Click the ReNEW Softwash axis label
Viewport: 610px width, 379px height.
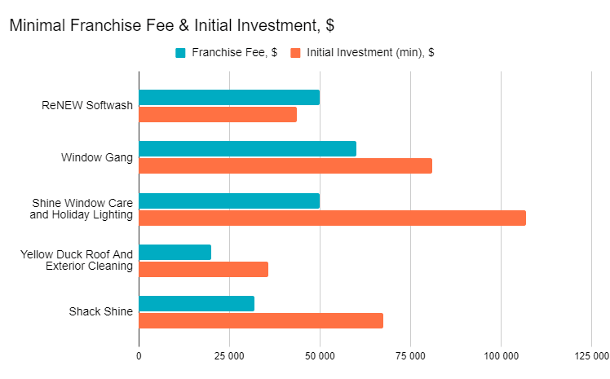87,106
